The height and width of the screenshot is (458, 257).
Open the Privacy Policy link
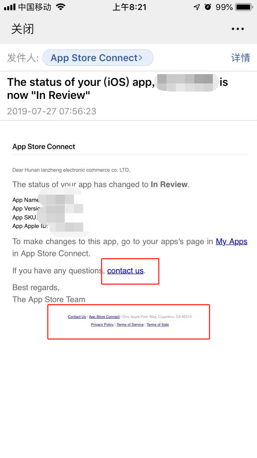point(102,324)
